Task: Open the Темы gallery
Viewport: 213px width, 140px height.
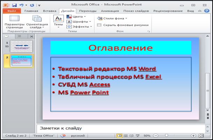Action: point(59,22)
